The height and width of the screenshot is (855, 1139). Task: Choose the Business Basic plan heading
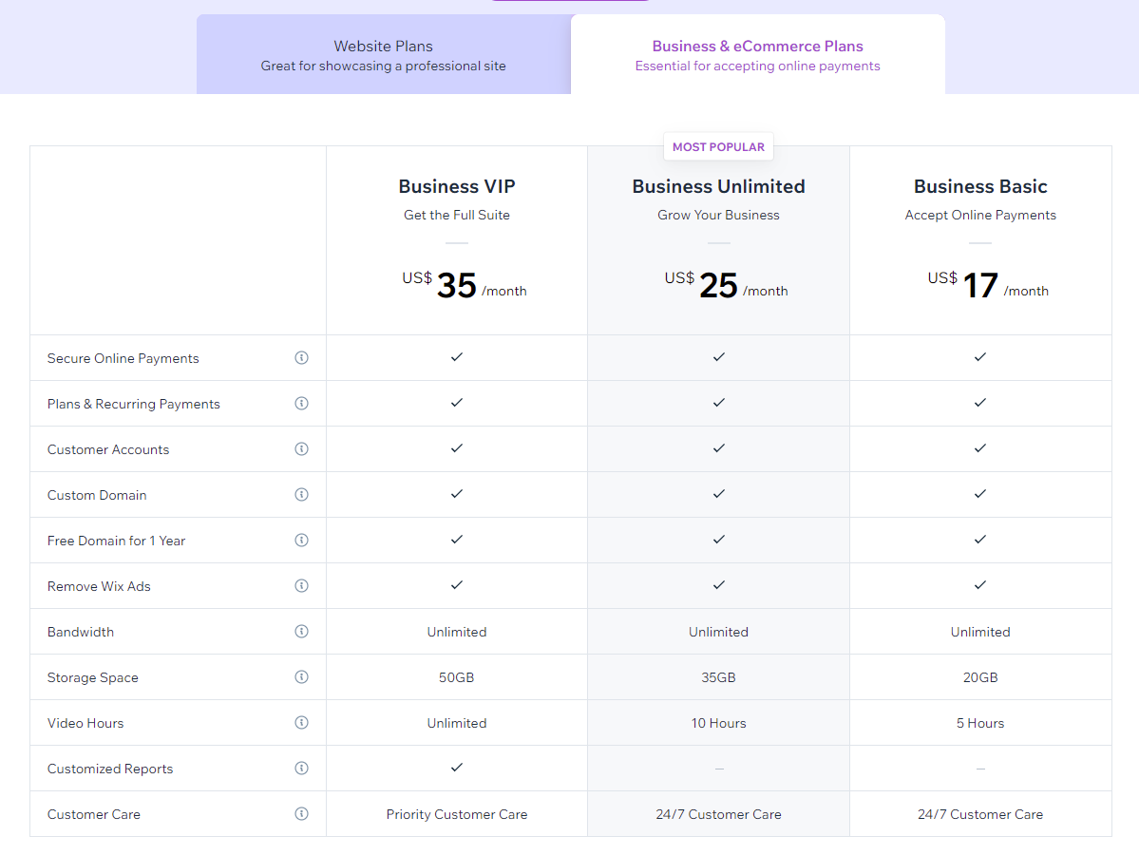(980, 186)
